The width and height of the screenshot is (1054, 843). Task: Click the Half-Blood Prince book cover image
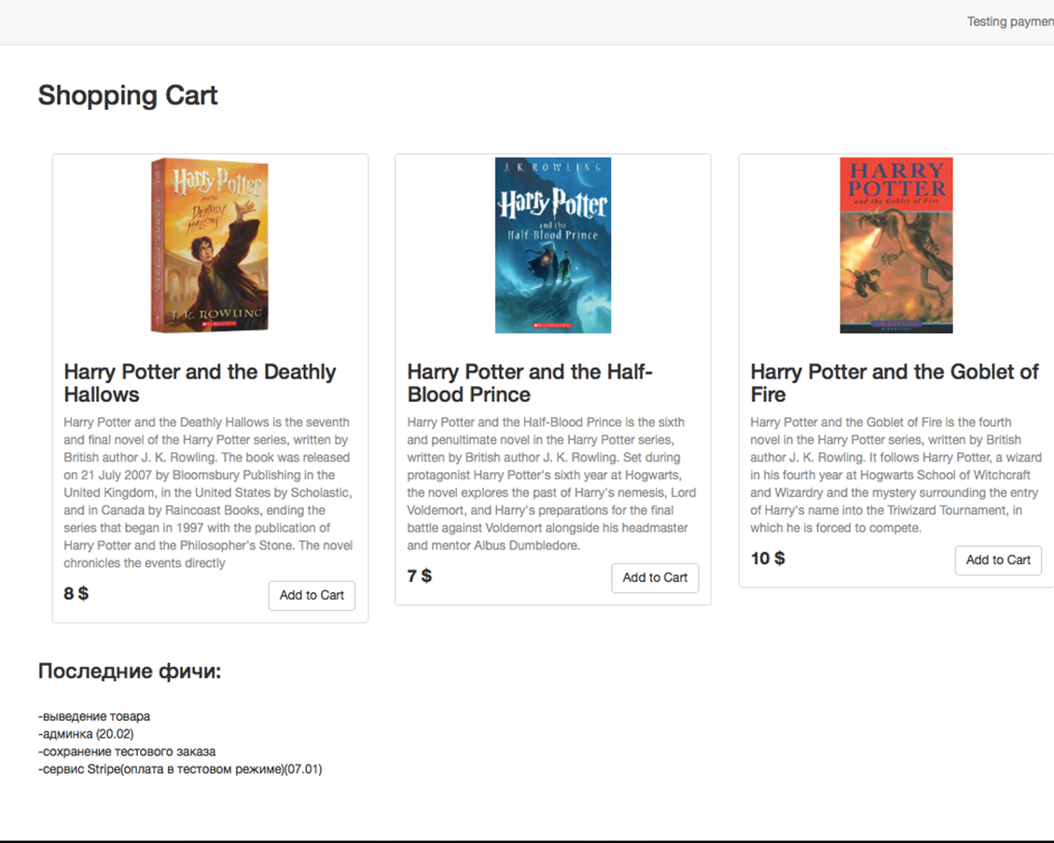click(552, 245)
